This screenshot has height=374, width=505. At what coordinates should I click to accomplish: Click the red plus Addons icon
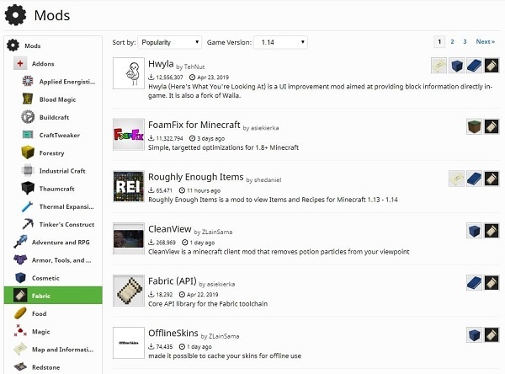20,63
